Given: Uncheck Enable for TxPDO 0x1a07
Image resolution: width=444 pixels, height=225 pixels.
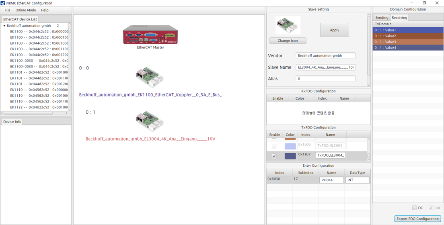Looking at the screenshot, I should [x=274, y=156].
